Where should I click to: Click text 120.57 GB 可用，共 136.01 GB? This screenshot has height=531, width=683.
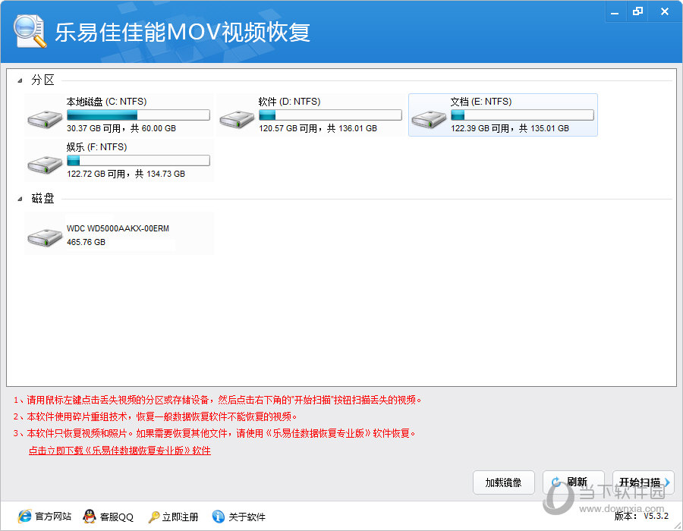tap(318, 128)
